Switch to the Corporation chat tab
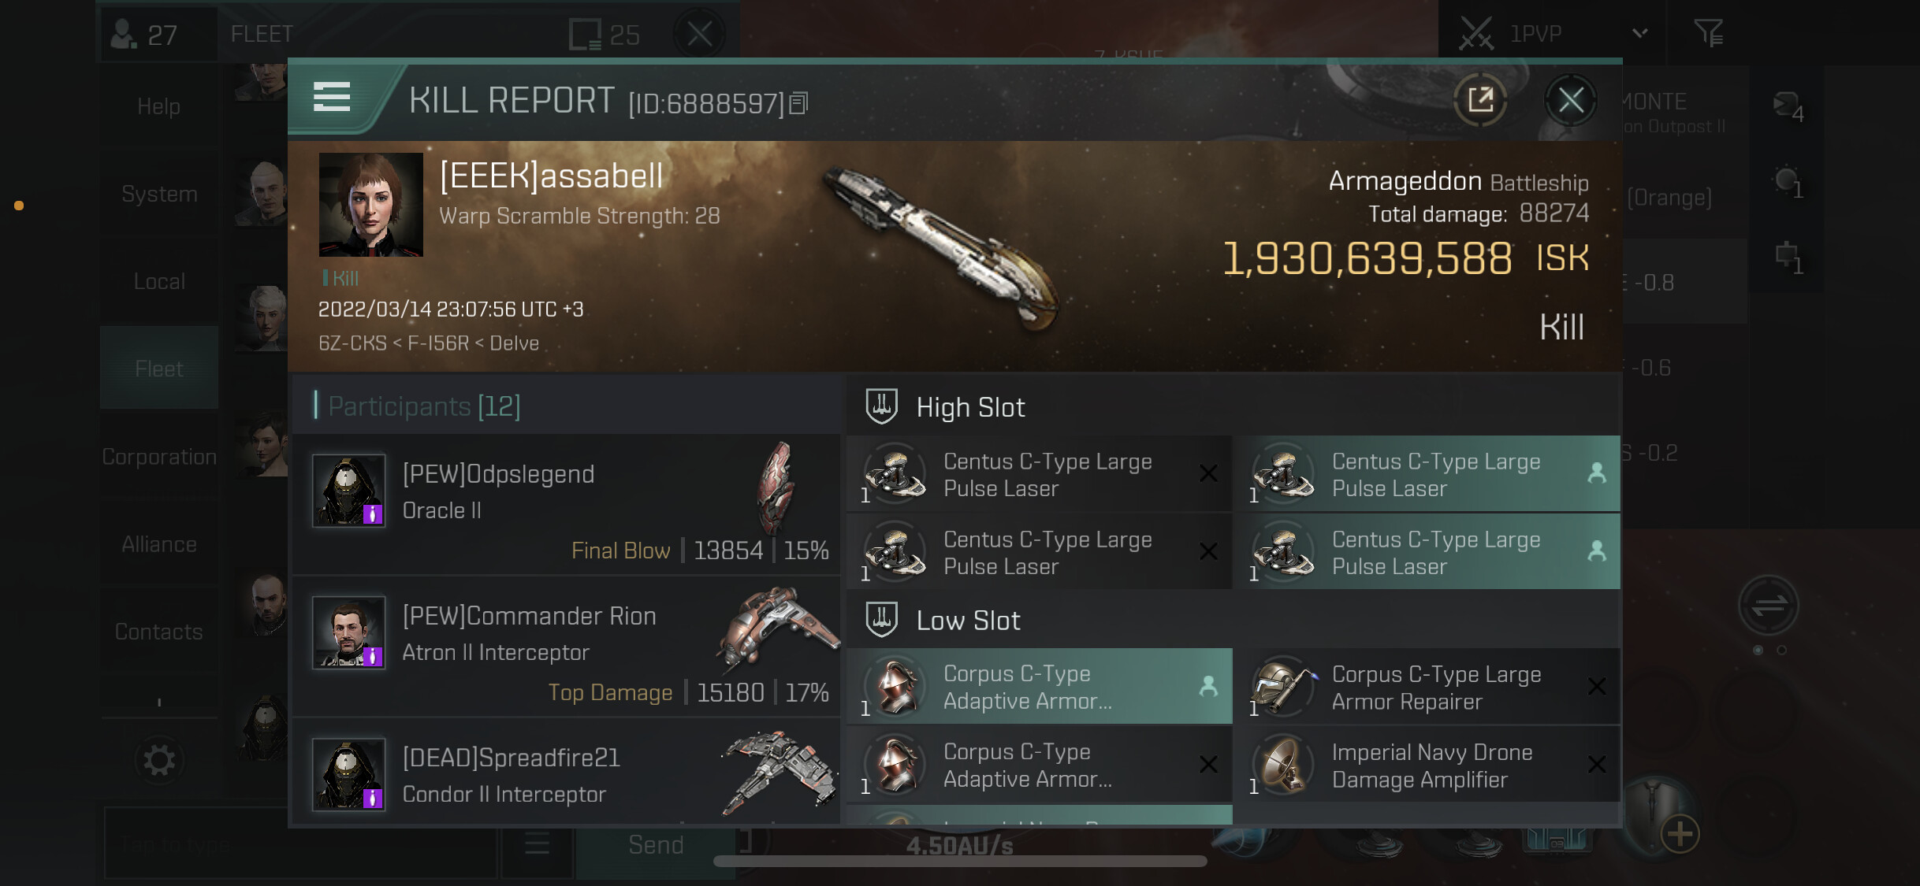Image resolution: width=1920 pixels, height=886 pixels. pos(159,457)
